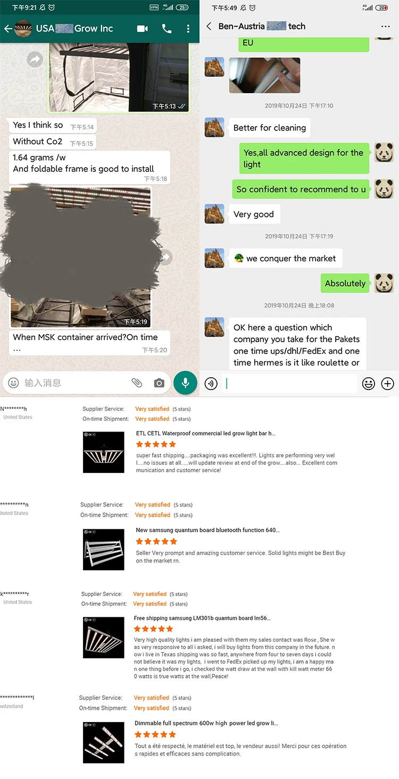Open the Dimmable full spectrum 600w product thumbnail
The height and width of the screenshot is (779, 399).
click(x=104, y=742)
